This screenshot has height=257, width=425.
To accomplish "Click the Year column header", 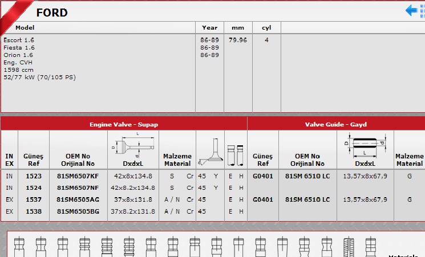I will coord(209,27).
